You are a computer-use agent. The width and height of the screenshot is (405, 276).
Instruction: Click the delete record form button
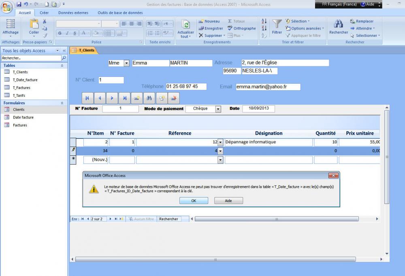[x=174, y=98]
